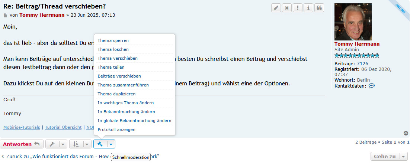Screen dimensions: 410x167
Task: Click the rank stars row
Action: [x=357, y=56]
